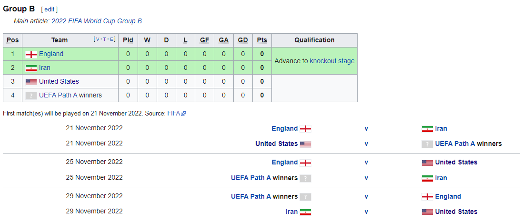Click placeholder question-mark flag in table row 4
Screen dimensions: 520x221
(x=31, y=96)
